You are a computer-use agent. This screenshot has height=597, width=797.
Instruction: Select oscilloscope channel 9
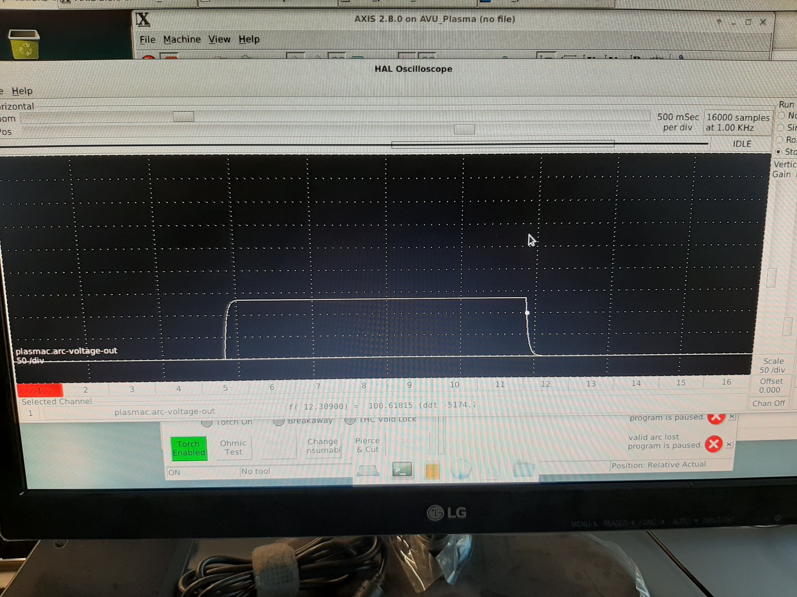(x=409, y=385)
